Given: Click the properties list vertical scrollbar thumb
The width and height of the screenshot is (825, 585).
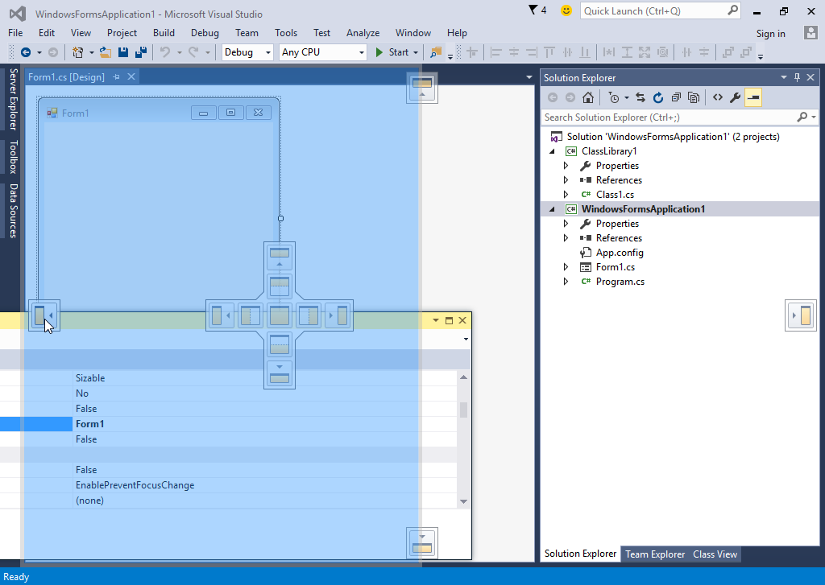Looking at the screenshot, I should point(463,410).
